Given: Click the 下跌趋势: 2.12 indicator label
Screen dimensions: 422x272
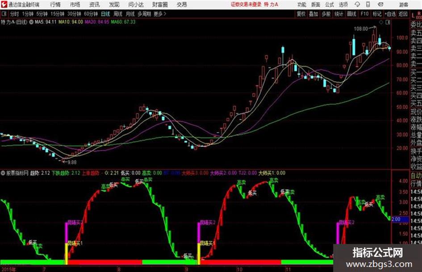Looking at the screenshot, I should point(66,173).
